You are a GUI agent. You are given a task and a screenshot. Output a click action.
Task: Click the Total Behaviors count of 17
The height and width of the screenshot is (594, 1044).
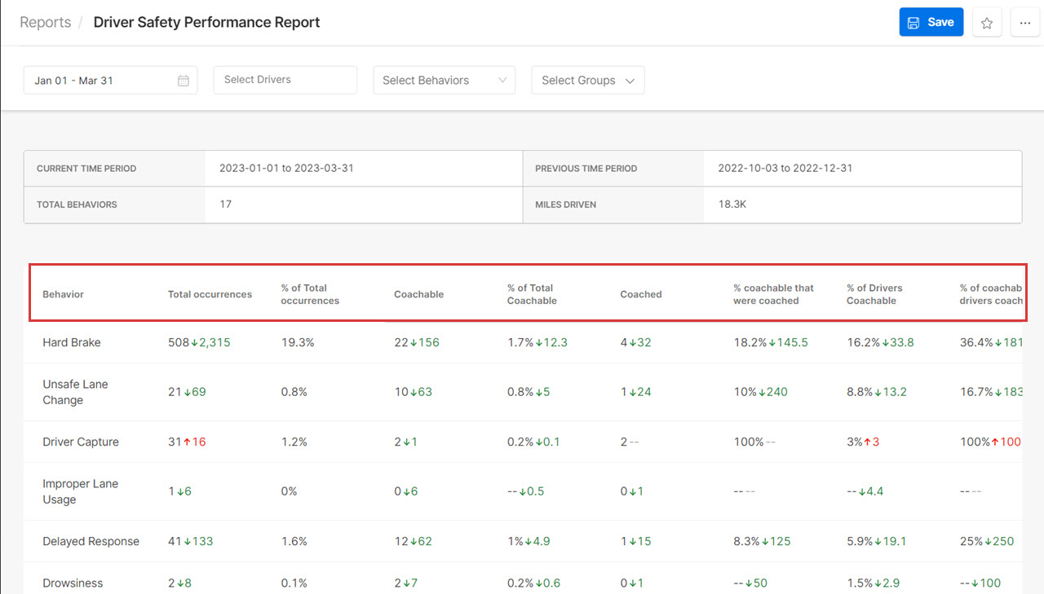(225, 204)
